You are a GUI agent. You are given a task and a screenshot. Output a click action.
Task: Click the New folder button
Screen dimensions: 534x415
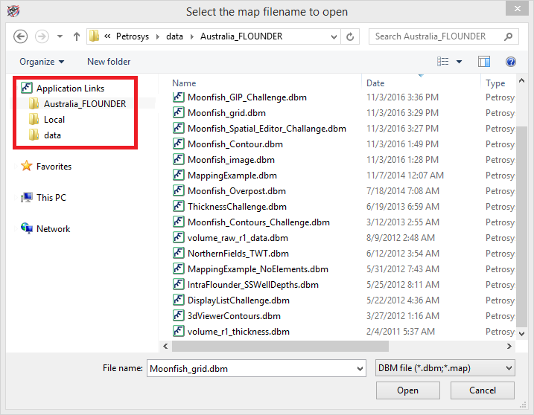[109, 62]
